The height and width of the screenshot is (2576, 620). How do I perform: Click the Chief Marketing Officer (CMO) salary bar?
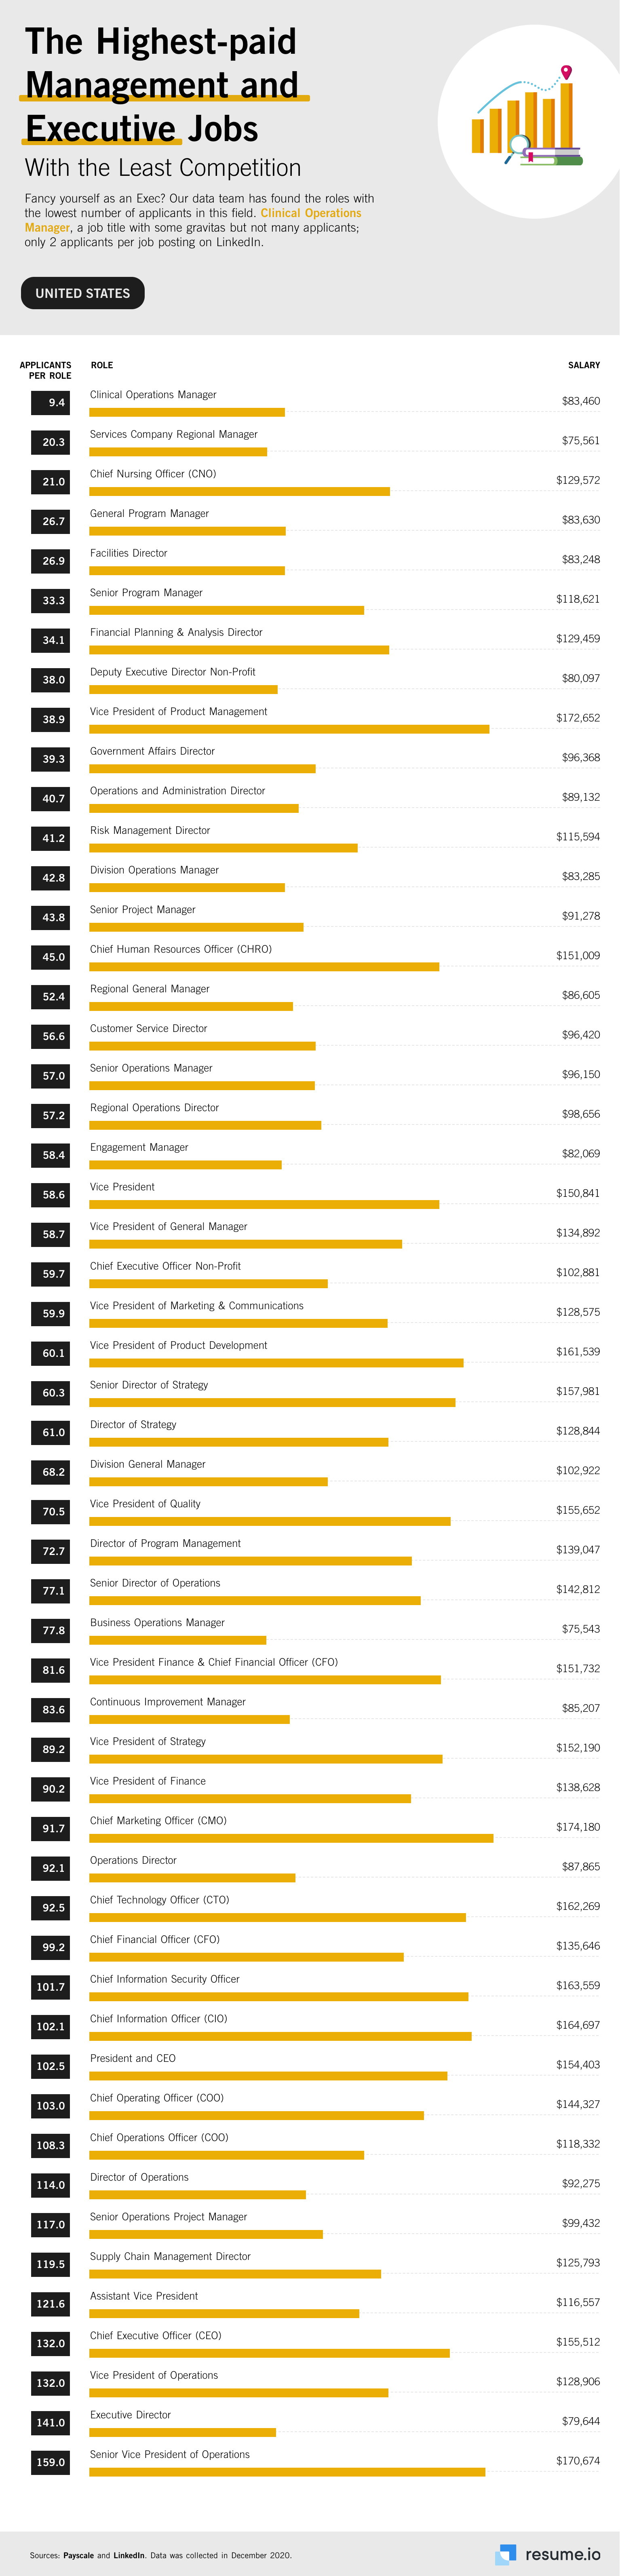tap(291, 1838)
